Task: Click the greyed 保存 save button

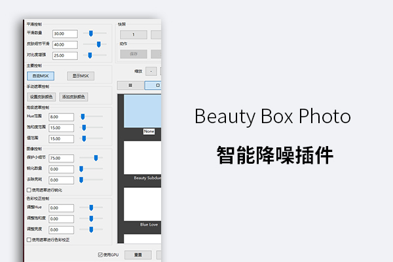Action: (x=134, y=54)
